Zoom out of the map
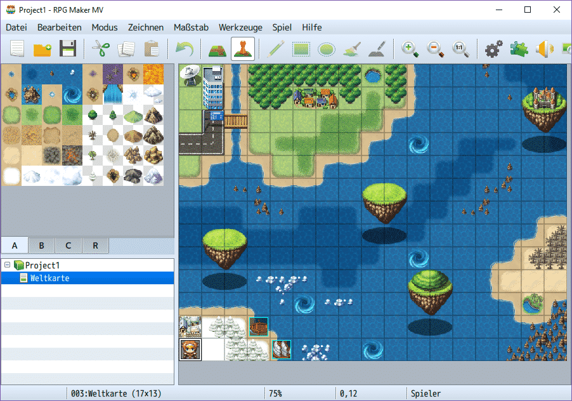572x401 pixels. (436, 48)
